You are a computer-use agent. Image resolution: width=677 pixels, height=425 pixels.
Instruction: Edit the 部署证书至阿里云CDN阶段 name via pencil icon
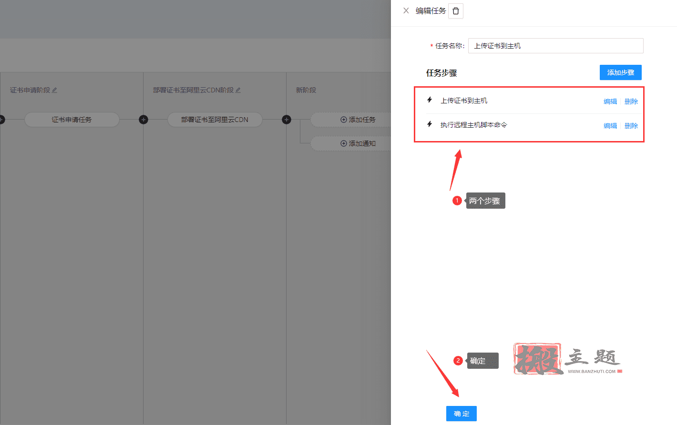[x=238, y=90]
